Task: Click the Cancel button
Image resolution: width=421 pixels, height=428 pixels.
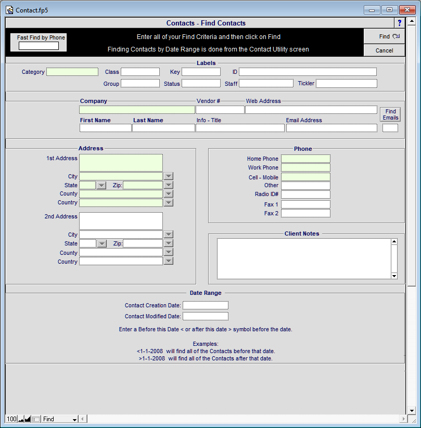Action: tap(384, 50)
